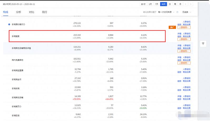Click the 手淘淘宝直播 source name
This screenshot has width=210, height=121.
(17, 70)
